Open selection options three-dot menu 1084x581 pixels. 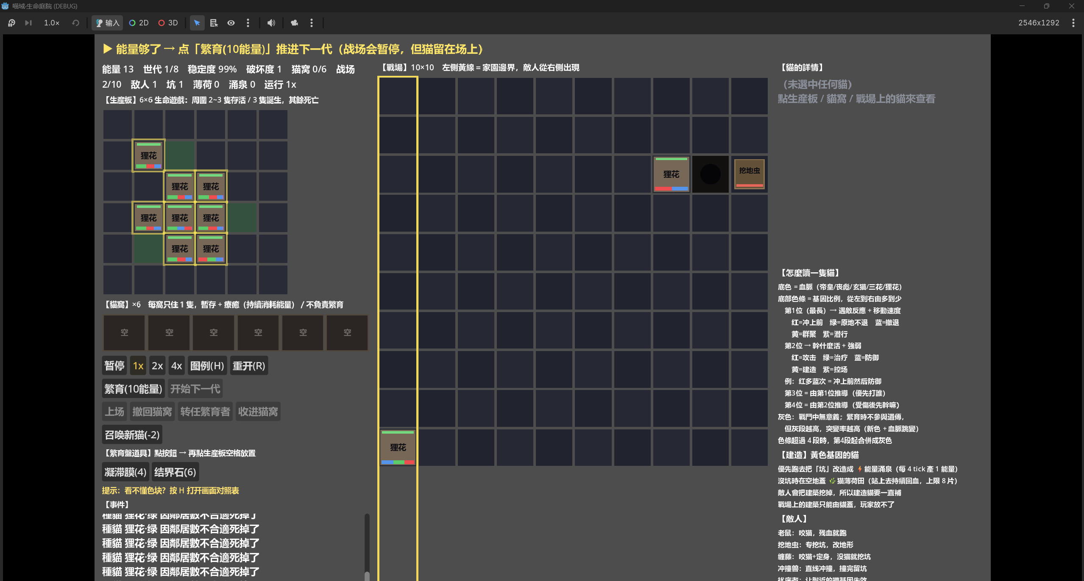[248, 23]
